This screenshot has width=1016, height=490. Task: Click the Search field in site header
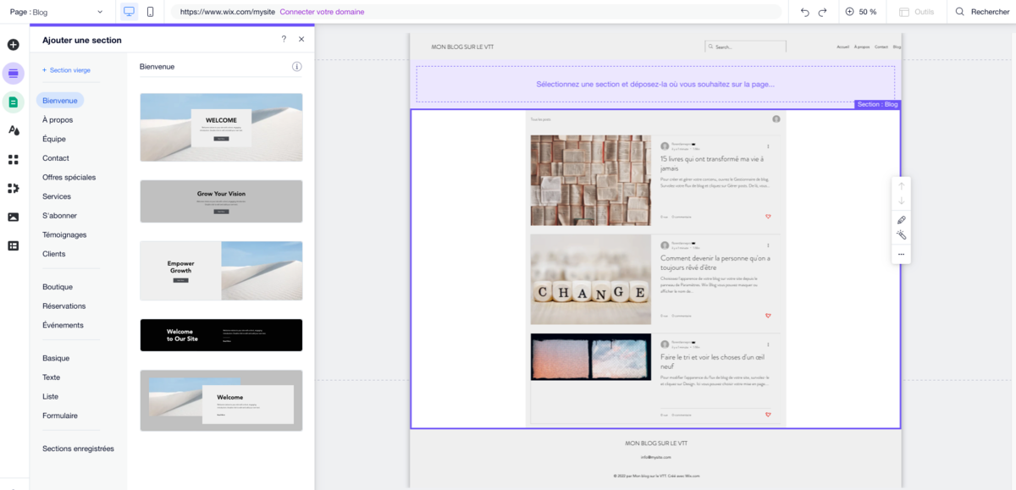[745, 47]
